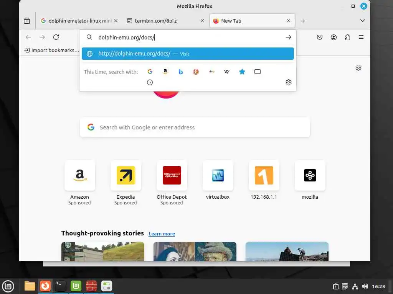393x294 pixels.
Task: Open the update manager tray icon
Action: pyautogui.click(x=335, y=286)
